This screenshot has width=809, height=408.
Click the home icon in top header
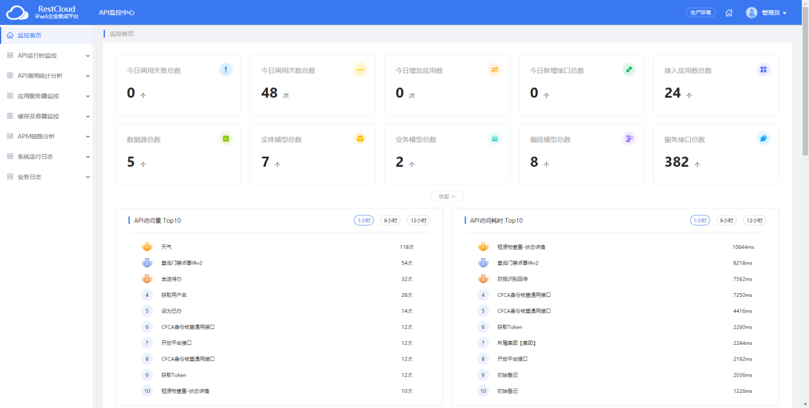[729, 13]
